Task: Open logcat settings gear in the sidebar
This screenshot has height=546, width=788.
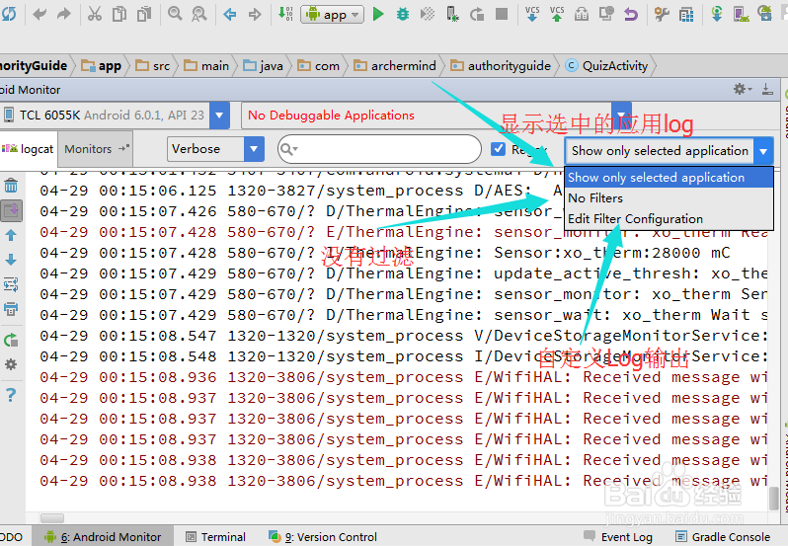Action: point(11,364)
